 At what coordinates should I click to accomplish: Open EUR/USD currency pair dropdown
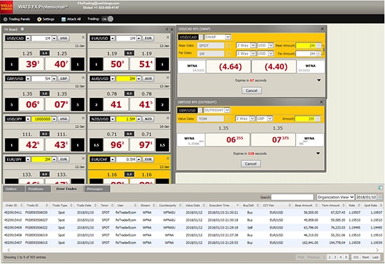point(113,38)
